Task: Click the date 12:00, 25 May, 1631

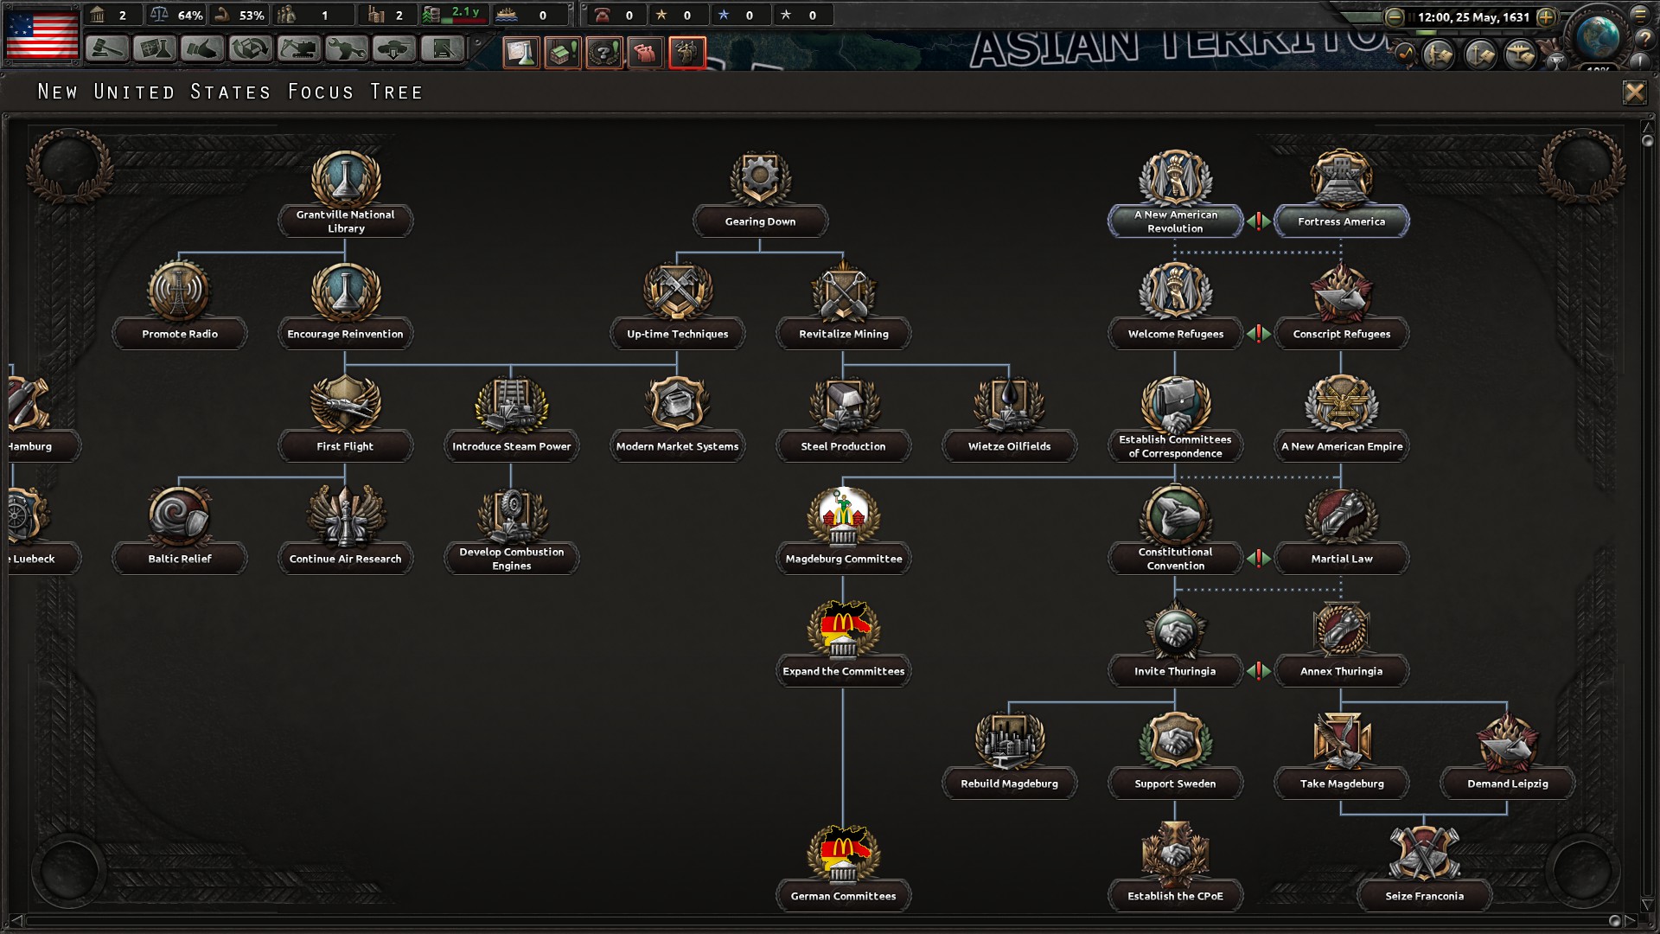Action: pos(1473,16)
